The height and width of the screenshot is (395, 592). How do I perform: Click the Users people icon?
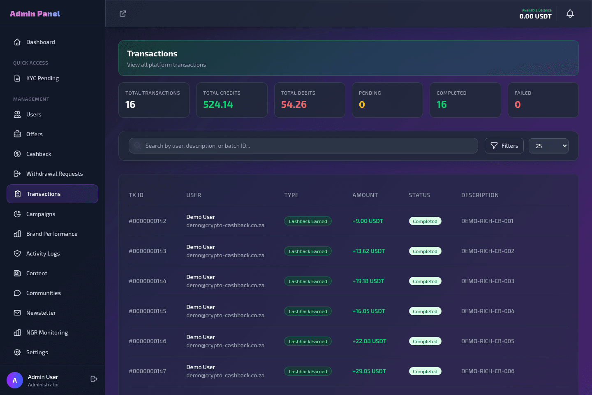click(17, 114)
